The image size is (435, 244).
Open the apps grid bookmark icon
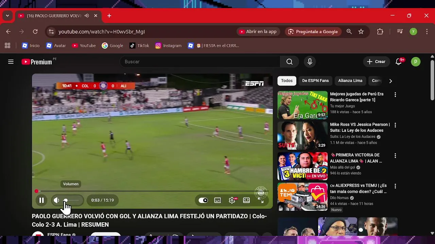(x=7, y=45)
